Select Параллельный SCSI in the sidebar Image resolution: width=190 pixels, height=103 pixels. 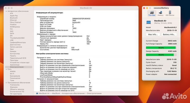coord(18,58)
